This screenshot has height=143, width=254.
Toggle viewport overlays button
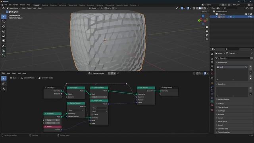[x=188, y=8]
